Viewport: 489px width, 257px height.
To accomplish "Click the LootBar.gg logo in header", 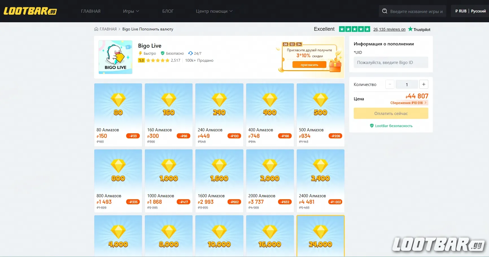I will 30,11.
